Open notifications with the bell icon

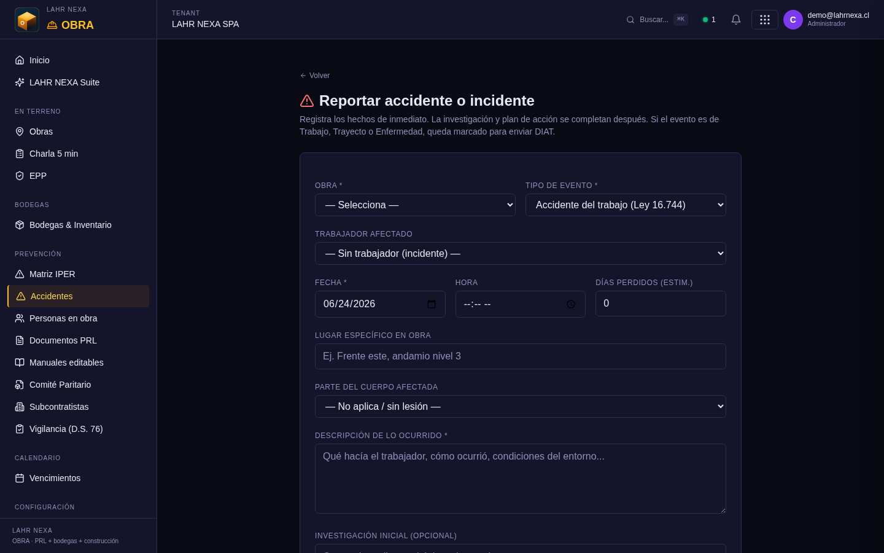click(736, 20)
